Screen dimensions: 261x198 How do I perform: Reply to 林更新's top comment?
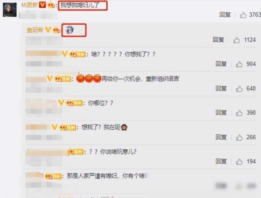pos(225,15)
